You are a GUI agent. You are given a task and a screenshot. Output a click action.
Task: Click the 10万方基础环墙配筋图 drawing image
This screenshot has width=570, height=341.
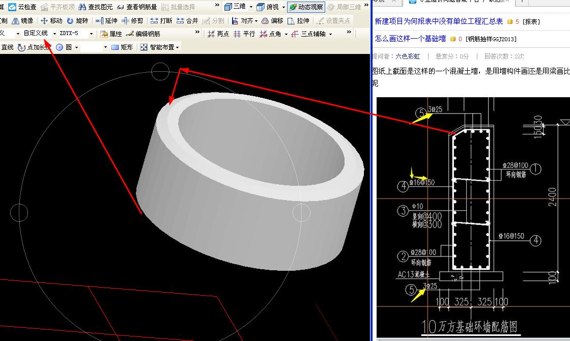click(473, 217)
